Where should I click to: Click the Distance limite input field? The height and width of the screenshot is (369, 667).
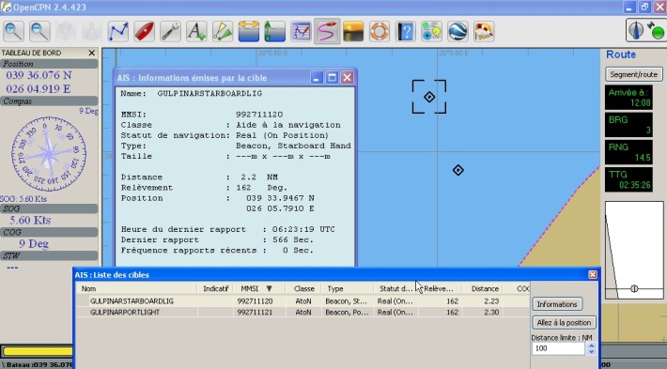[558, 348]
